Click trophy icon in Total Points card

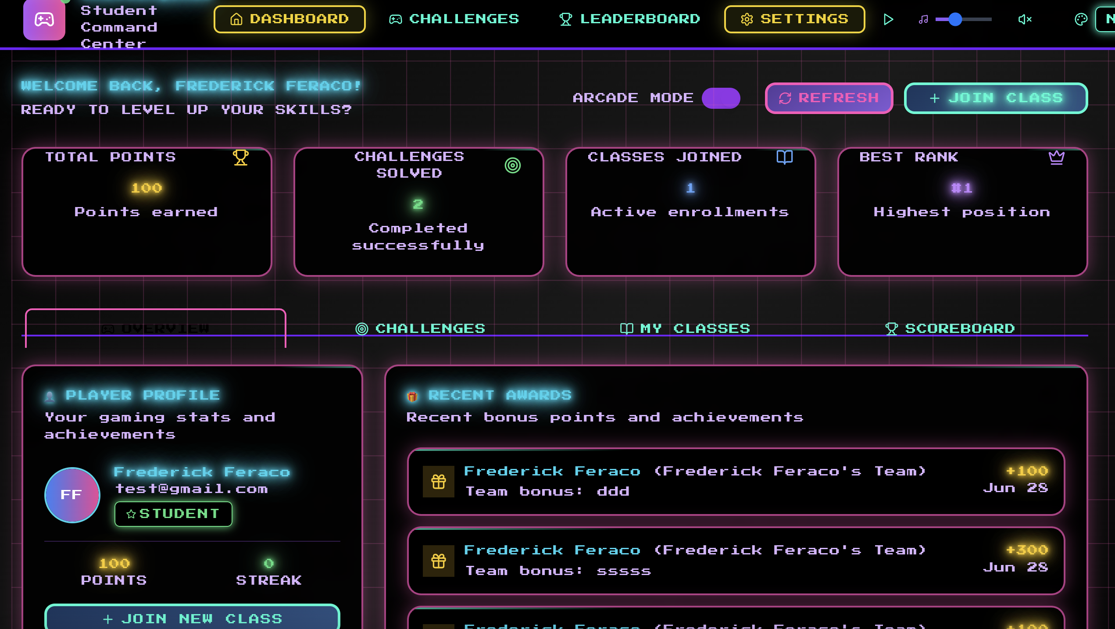click(240, 157)
